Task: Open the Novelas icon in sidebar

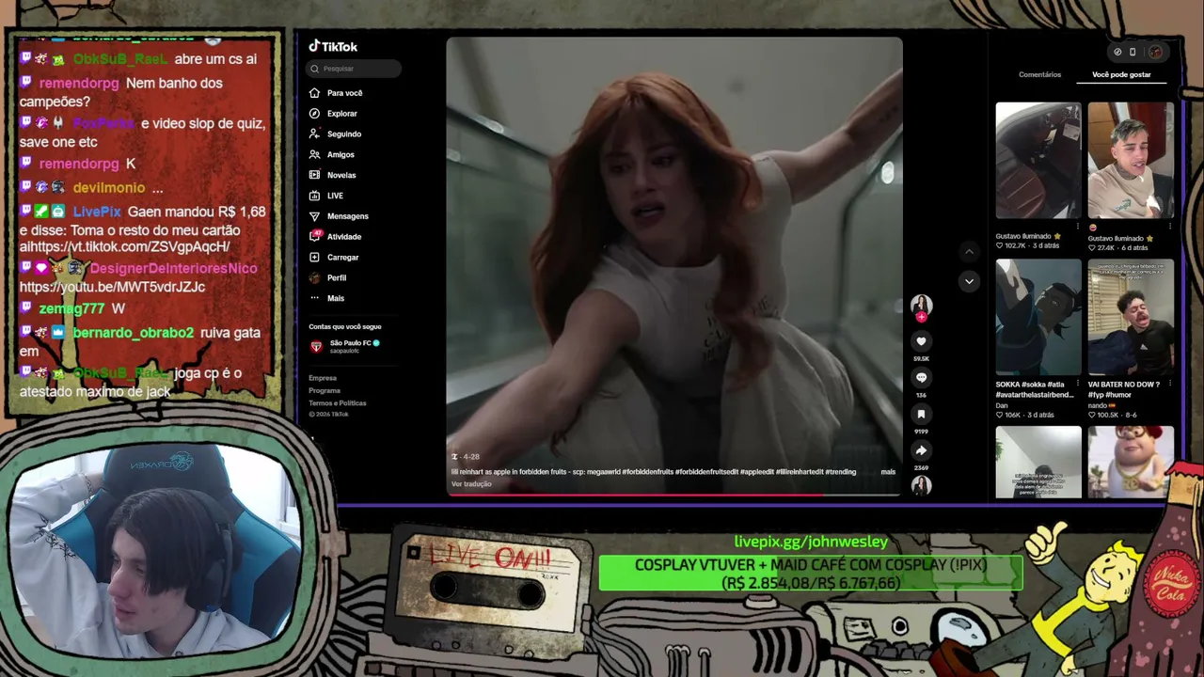Action: click(x=315, y=175)
